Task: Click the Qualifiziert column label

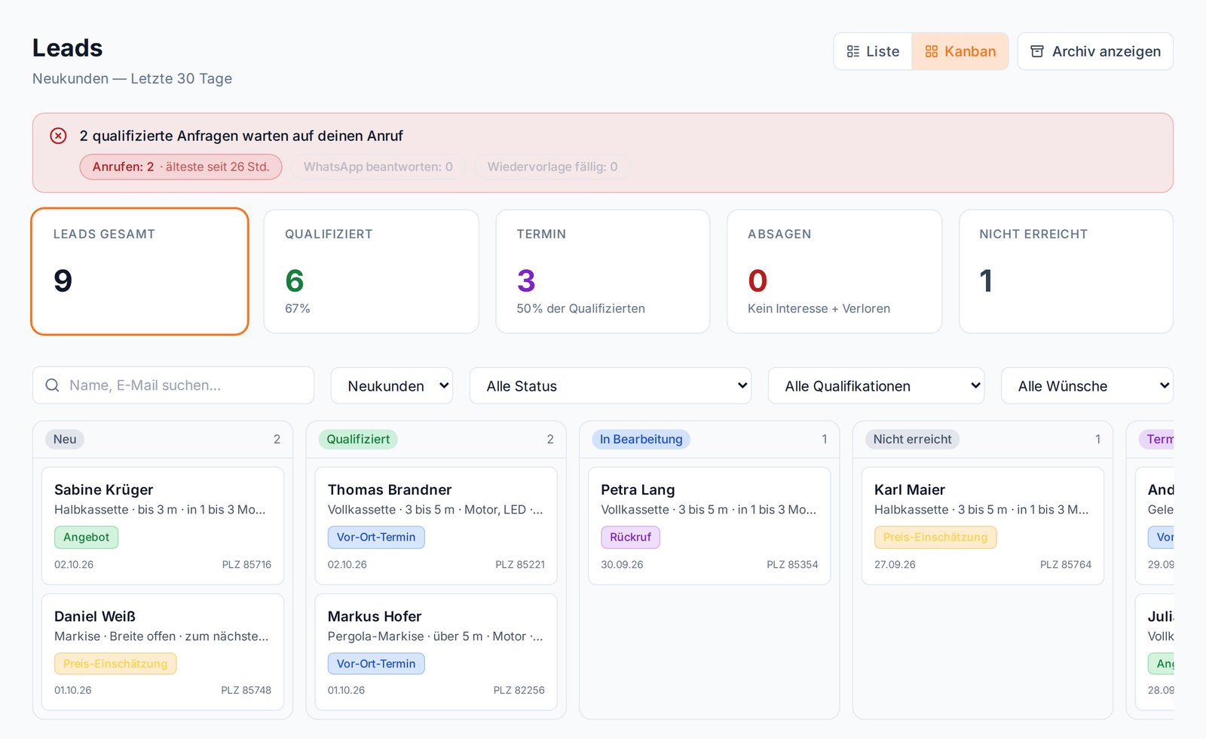Action: point(358,439)
